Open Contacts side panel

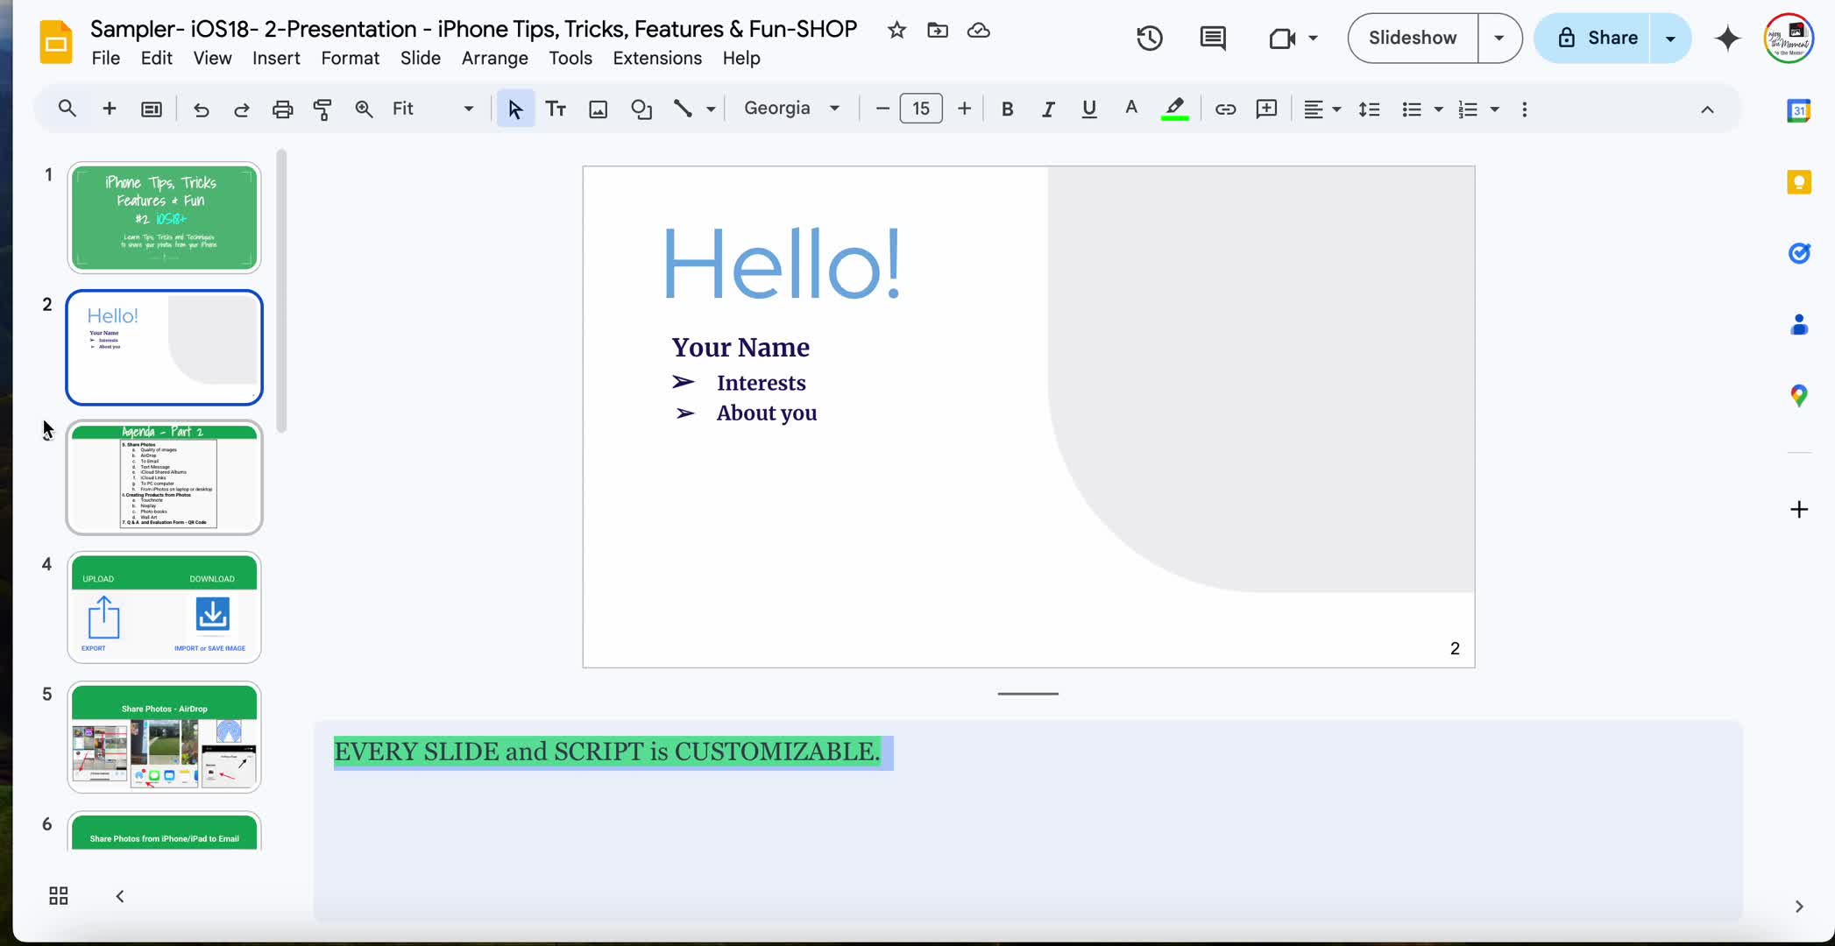pyautogui.click(x=1799, y=324)
